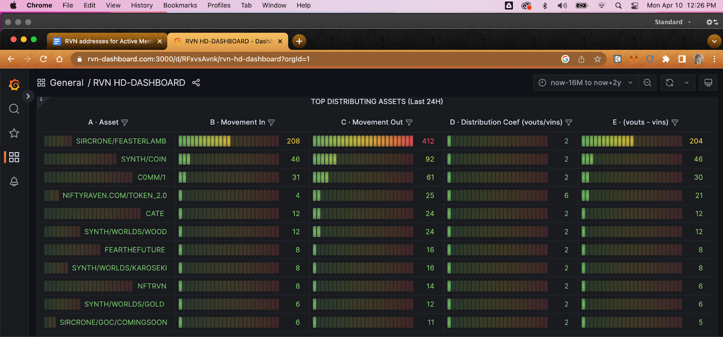Screen dimensions: 723x337
Task: Show panel info icon
Action: [x=41, y=99]
